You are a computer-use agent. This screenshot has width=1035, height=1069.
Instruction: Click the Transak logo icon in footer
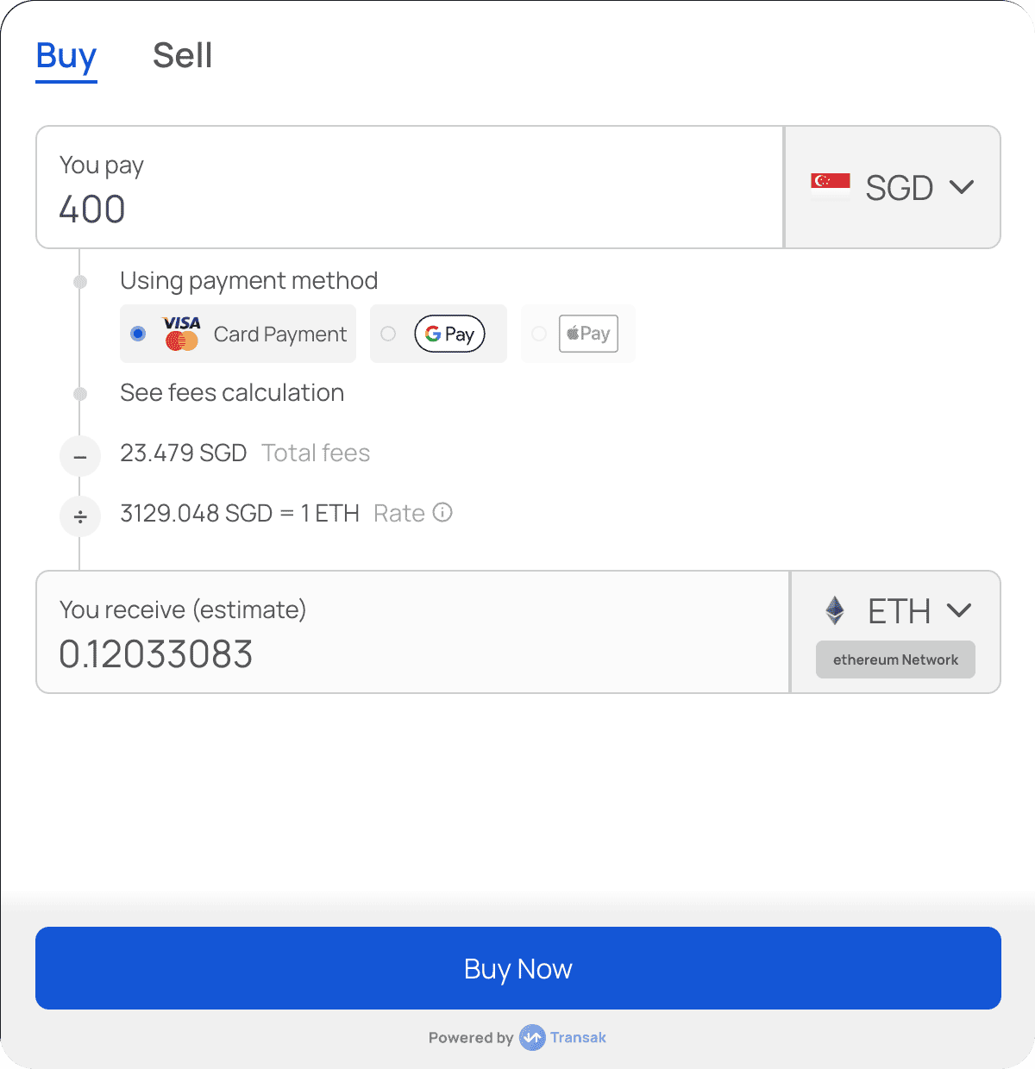point(532,1037)
